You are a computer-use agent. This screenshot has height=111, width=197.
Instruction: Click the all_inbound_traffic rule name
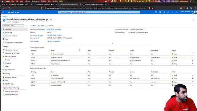(x=58, y=54)
